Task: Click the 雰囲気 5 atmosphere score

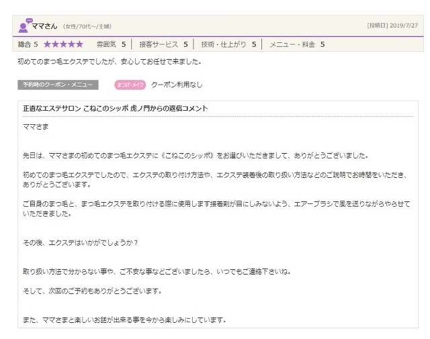Action: tap(111, 44)
